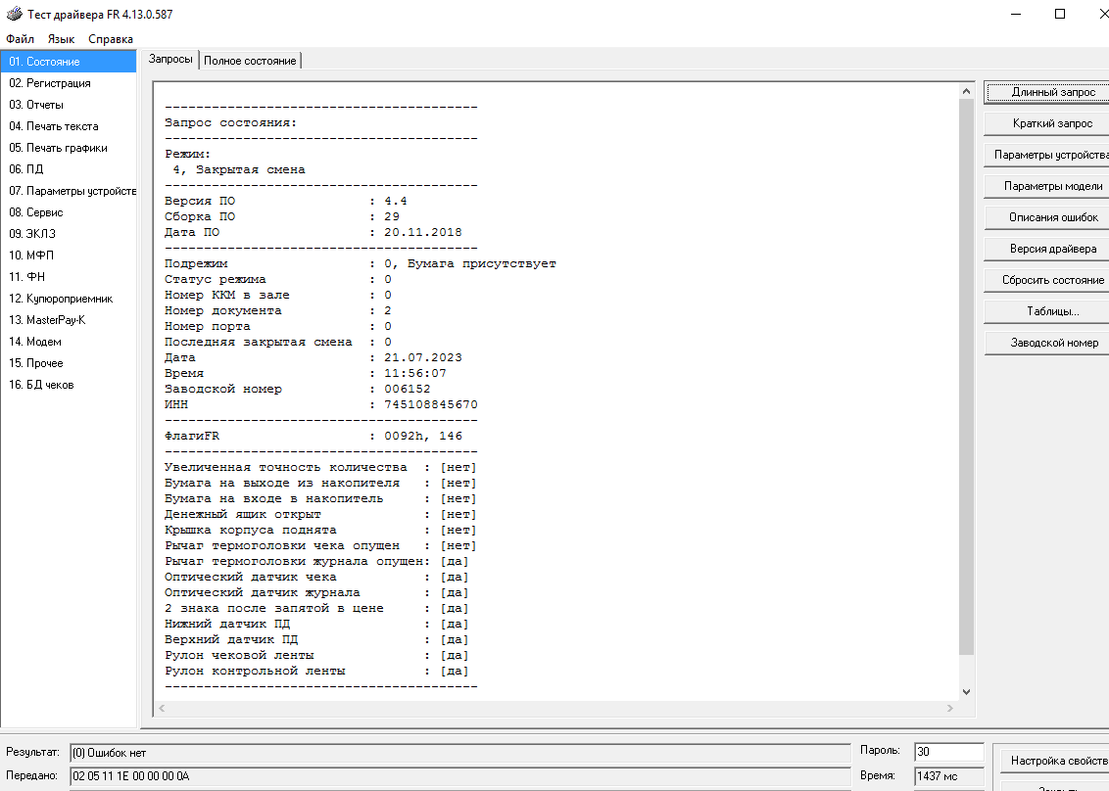Click the time value 11:56:07

coord(415,373)
